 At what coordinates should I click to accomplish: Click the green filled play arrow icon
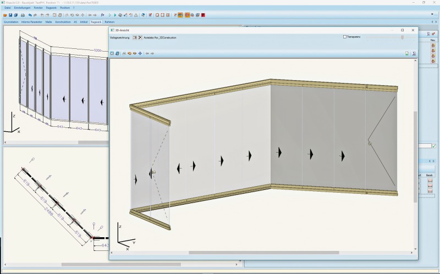pos(115,15)
